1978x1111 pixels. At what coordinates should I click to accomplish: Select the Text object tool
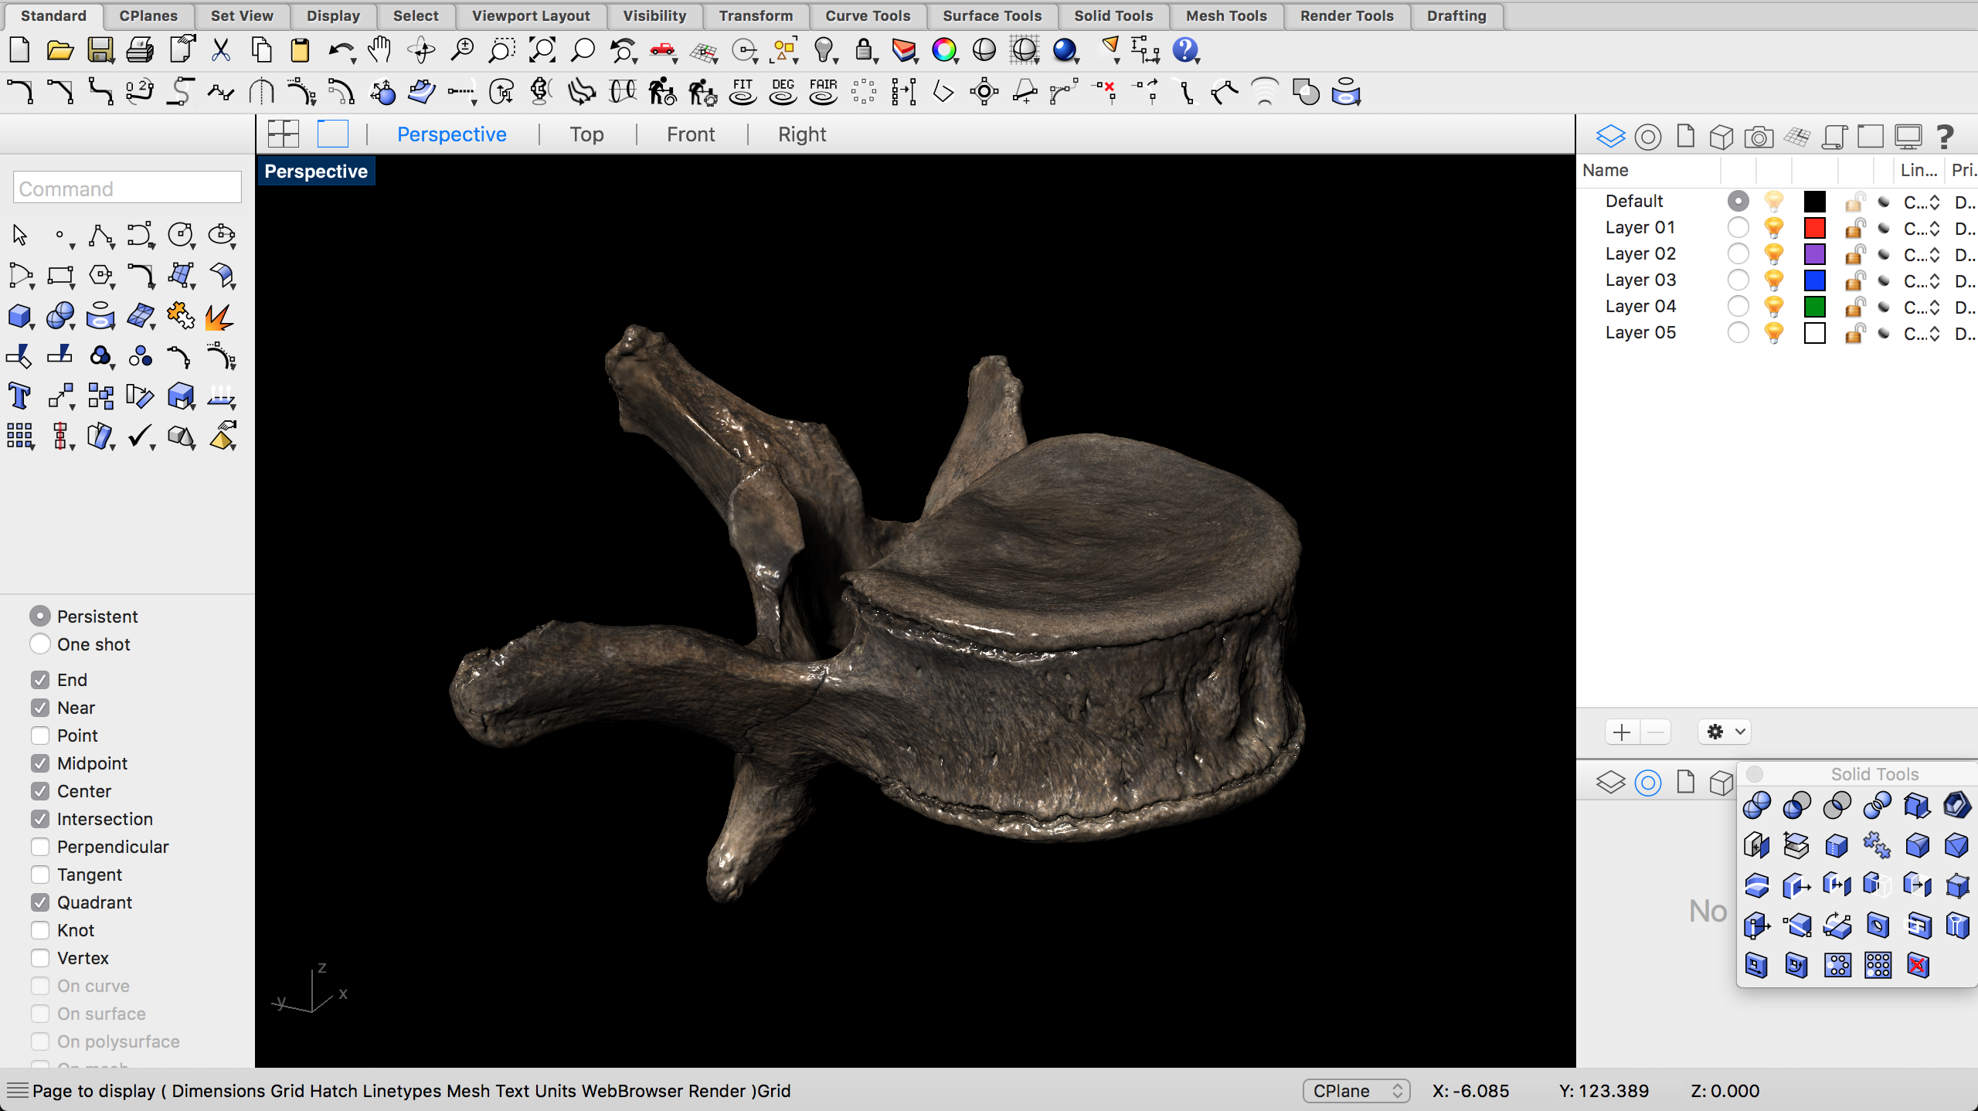[x=20, y=396]
